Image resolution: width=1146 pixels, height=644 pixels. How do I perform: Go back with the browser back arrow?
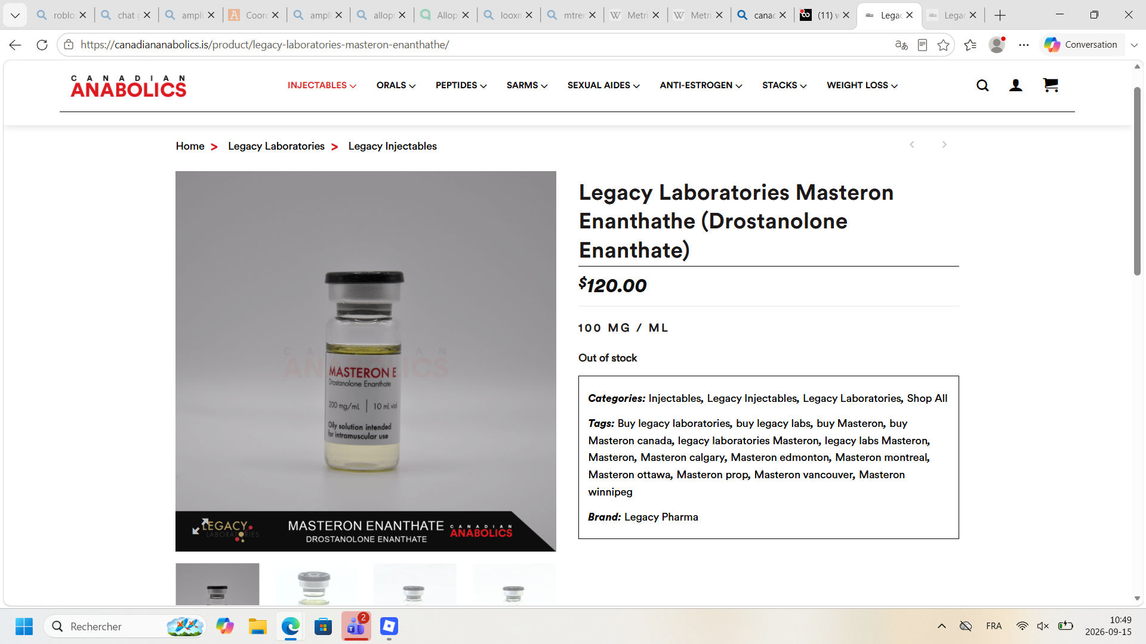click(15, 45)
